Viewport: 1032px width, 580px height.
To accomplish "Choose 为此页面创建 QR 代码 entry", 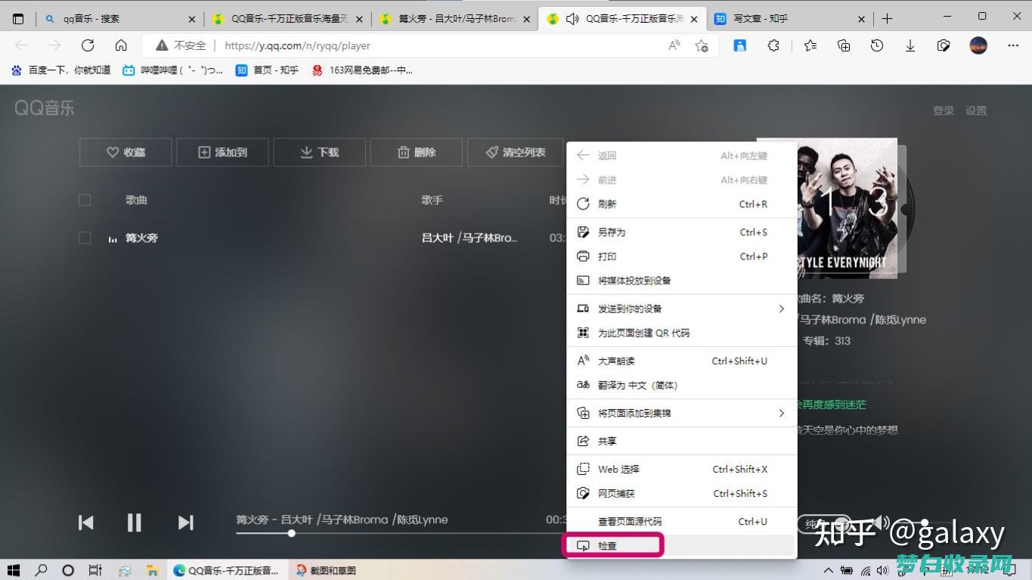I will tap(682, 333).
